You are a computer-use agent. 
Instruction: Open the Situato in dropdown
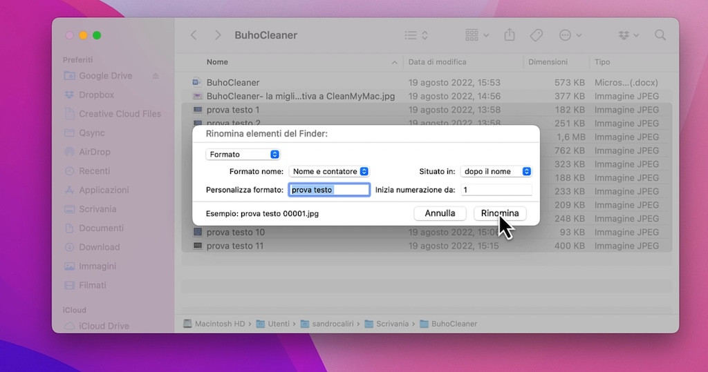(496, 171)
